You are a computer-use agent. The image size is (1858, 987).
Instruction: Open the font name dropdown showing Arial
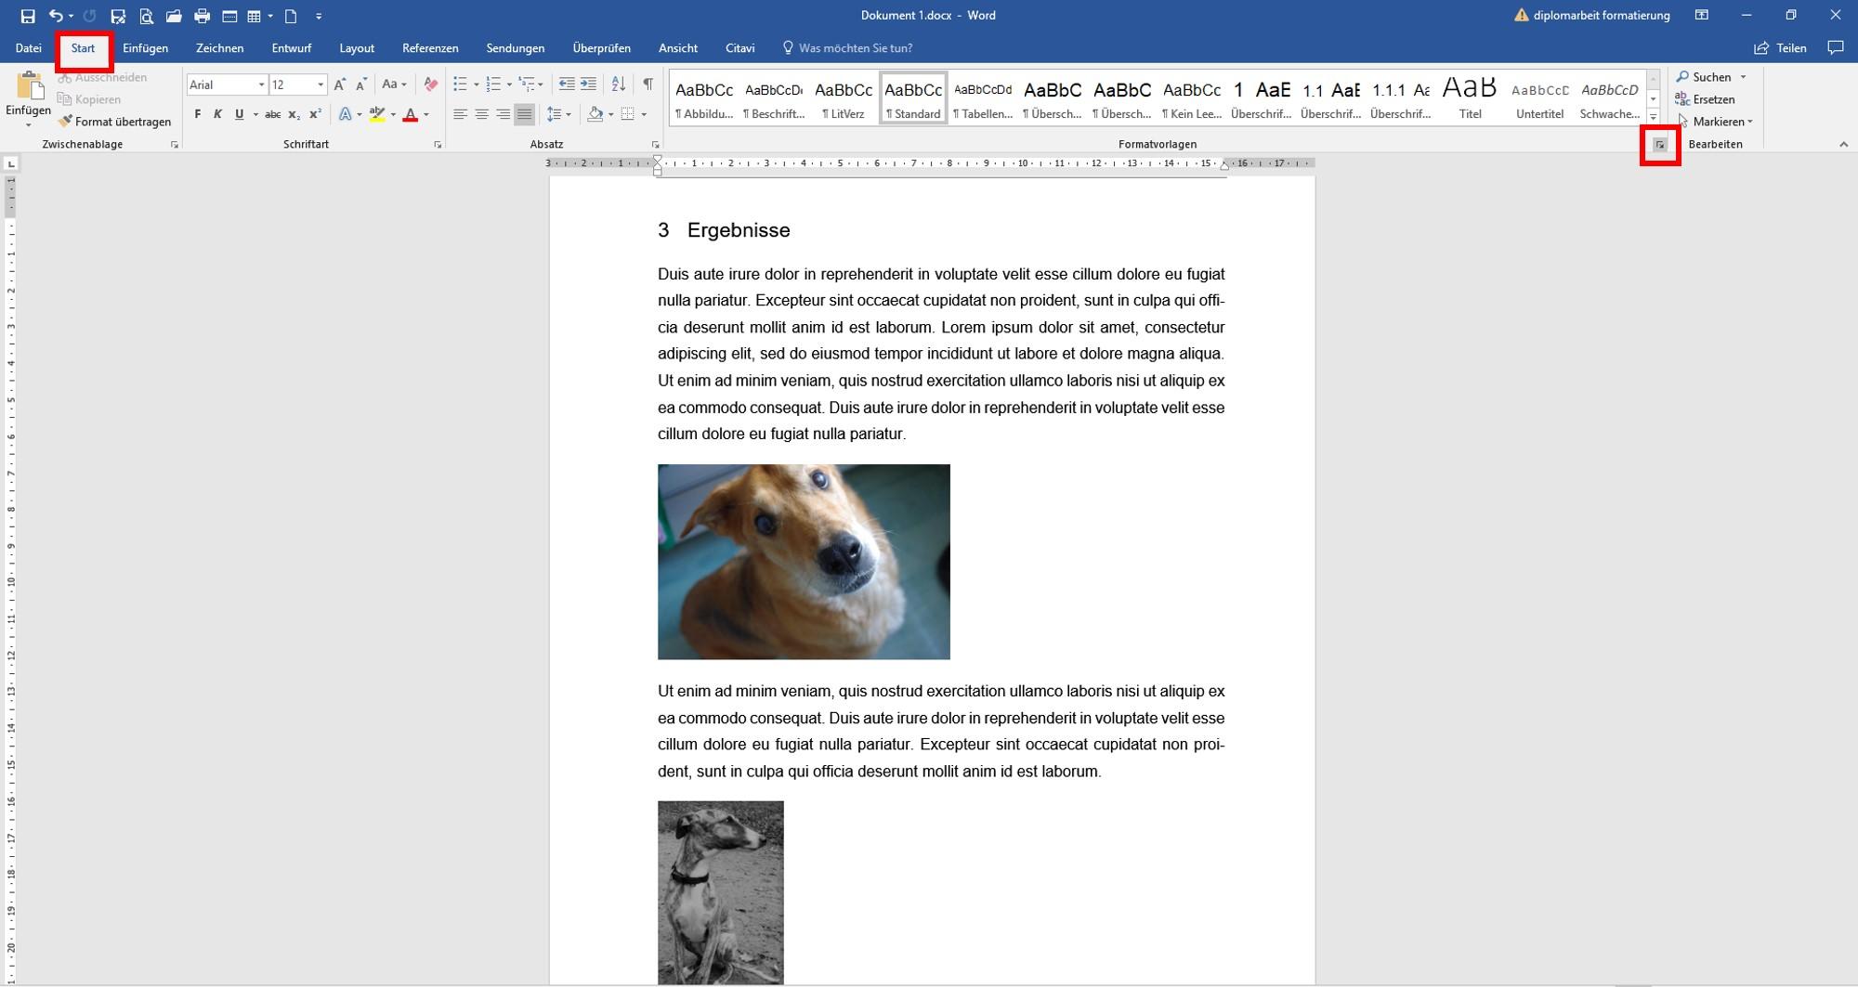click(261, 84)
